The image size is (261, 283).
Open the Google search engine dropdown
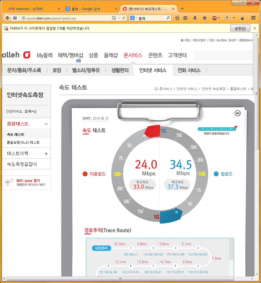tap(134, 18)
